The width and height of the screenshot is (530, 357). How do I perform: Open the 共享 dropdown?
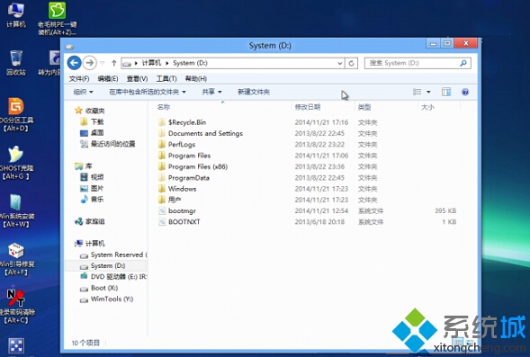211,92
